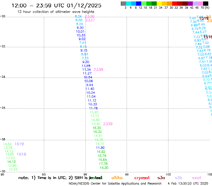Click the wave height value 7.61

click(83, 43)
